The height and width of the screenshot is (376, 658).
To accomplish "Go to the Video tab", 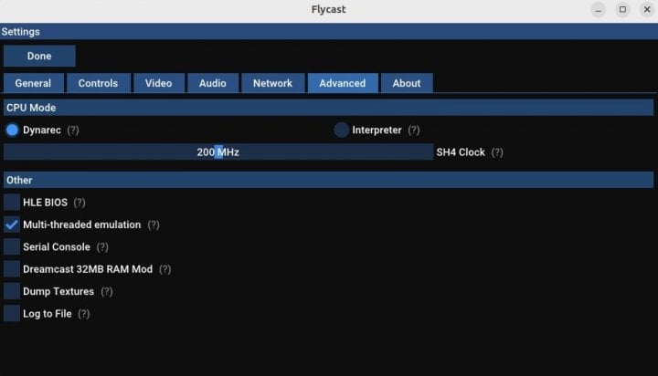I will [159, 83].
